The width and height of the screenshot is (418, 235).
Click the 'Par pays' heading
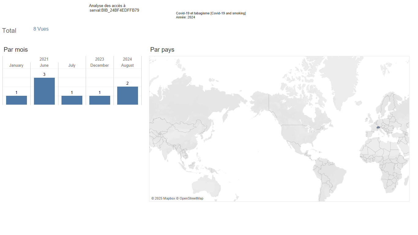coord(162,50)
